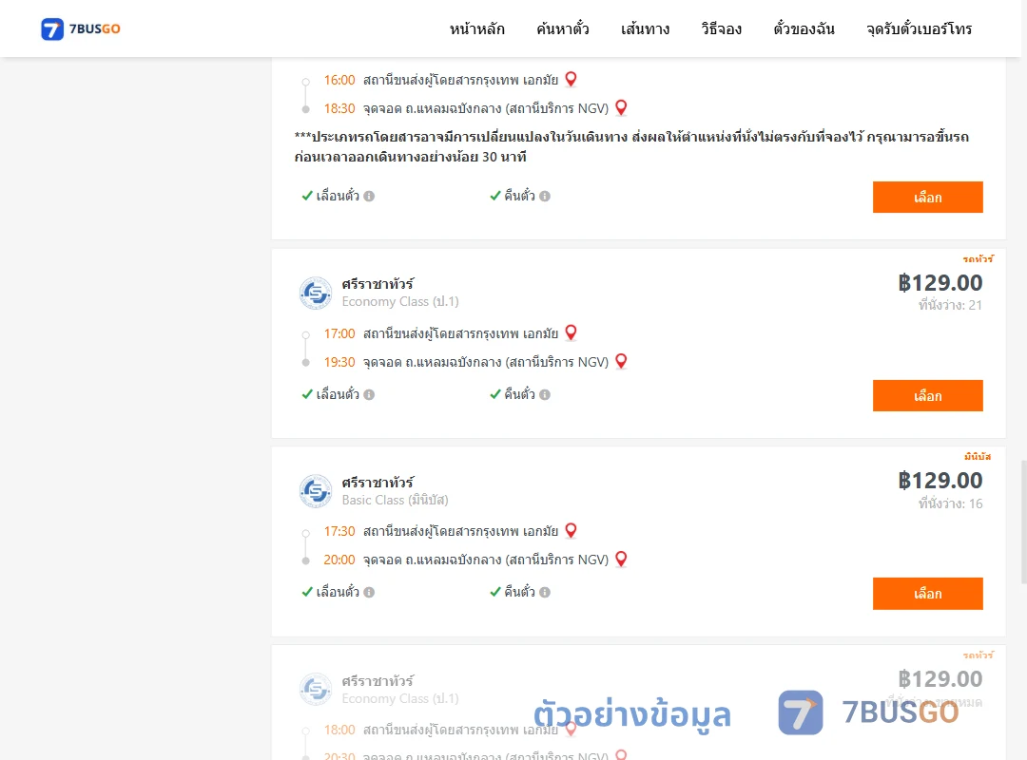Screen dimensions: 1027x760
Task: Select the 17:30 minibus trip with เลือก button
Action: click(927, 593)
